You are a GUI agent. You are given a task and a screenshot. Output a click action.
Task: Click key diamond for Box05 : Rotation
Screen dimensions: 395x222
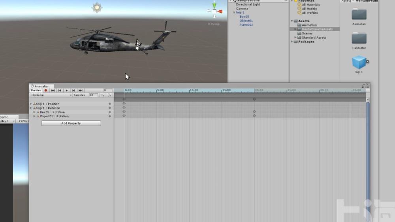(110, 112)
